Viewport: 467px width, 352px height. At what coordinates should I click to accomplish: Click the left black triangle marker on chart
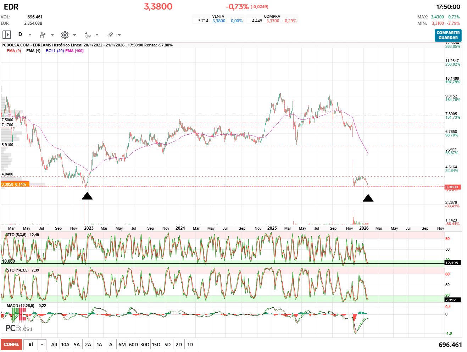tap(87, 196)
